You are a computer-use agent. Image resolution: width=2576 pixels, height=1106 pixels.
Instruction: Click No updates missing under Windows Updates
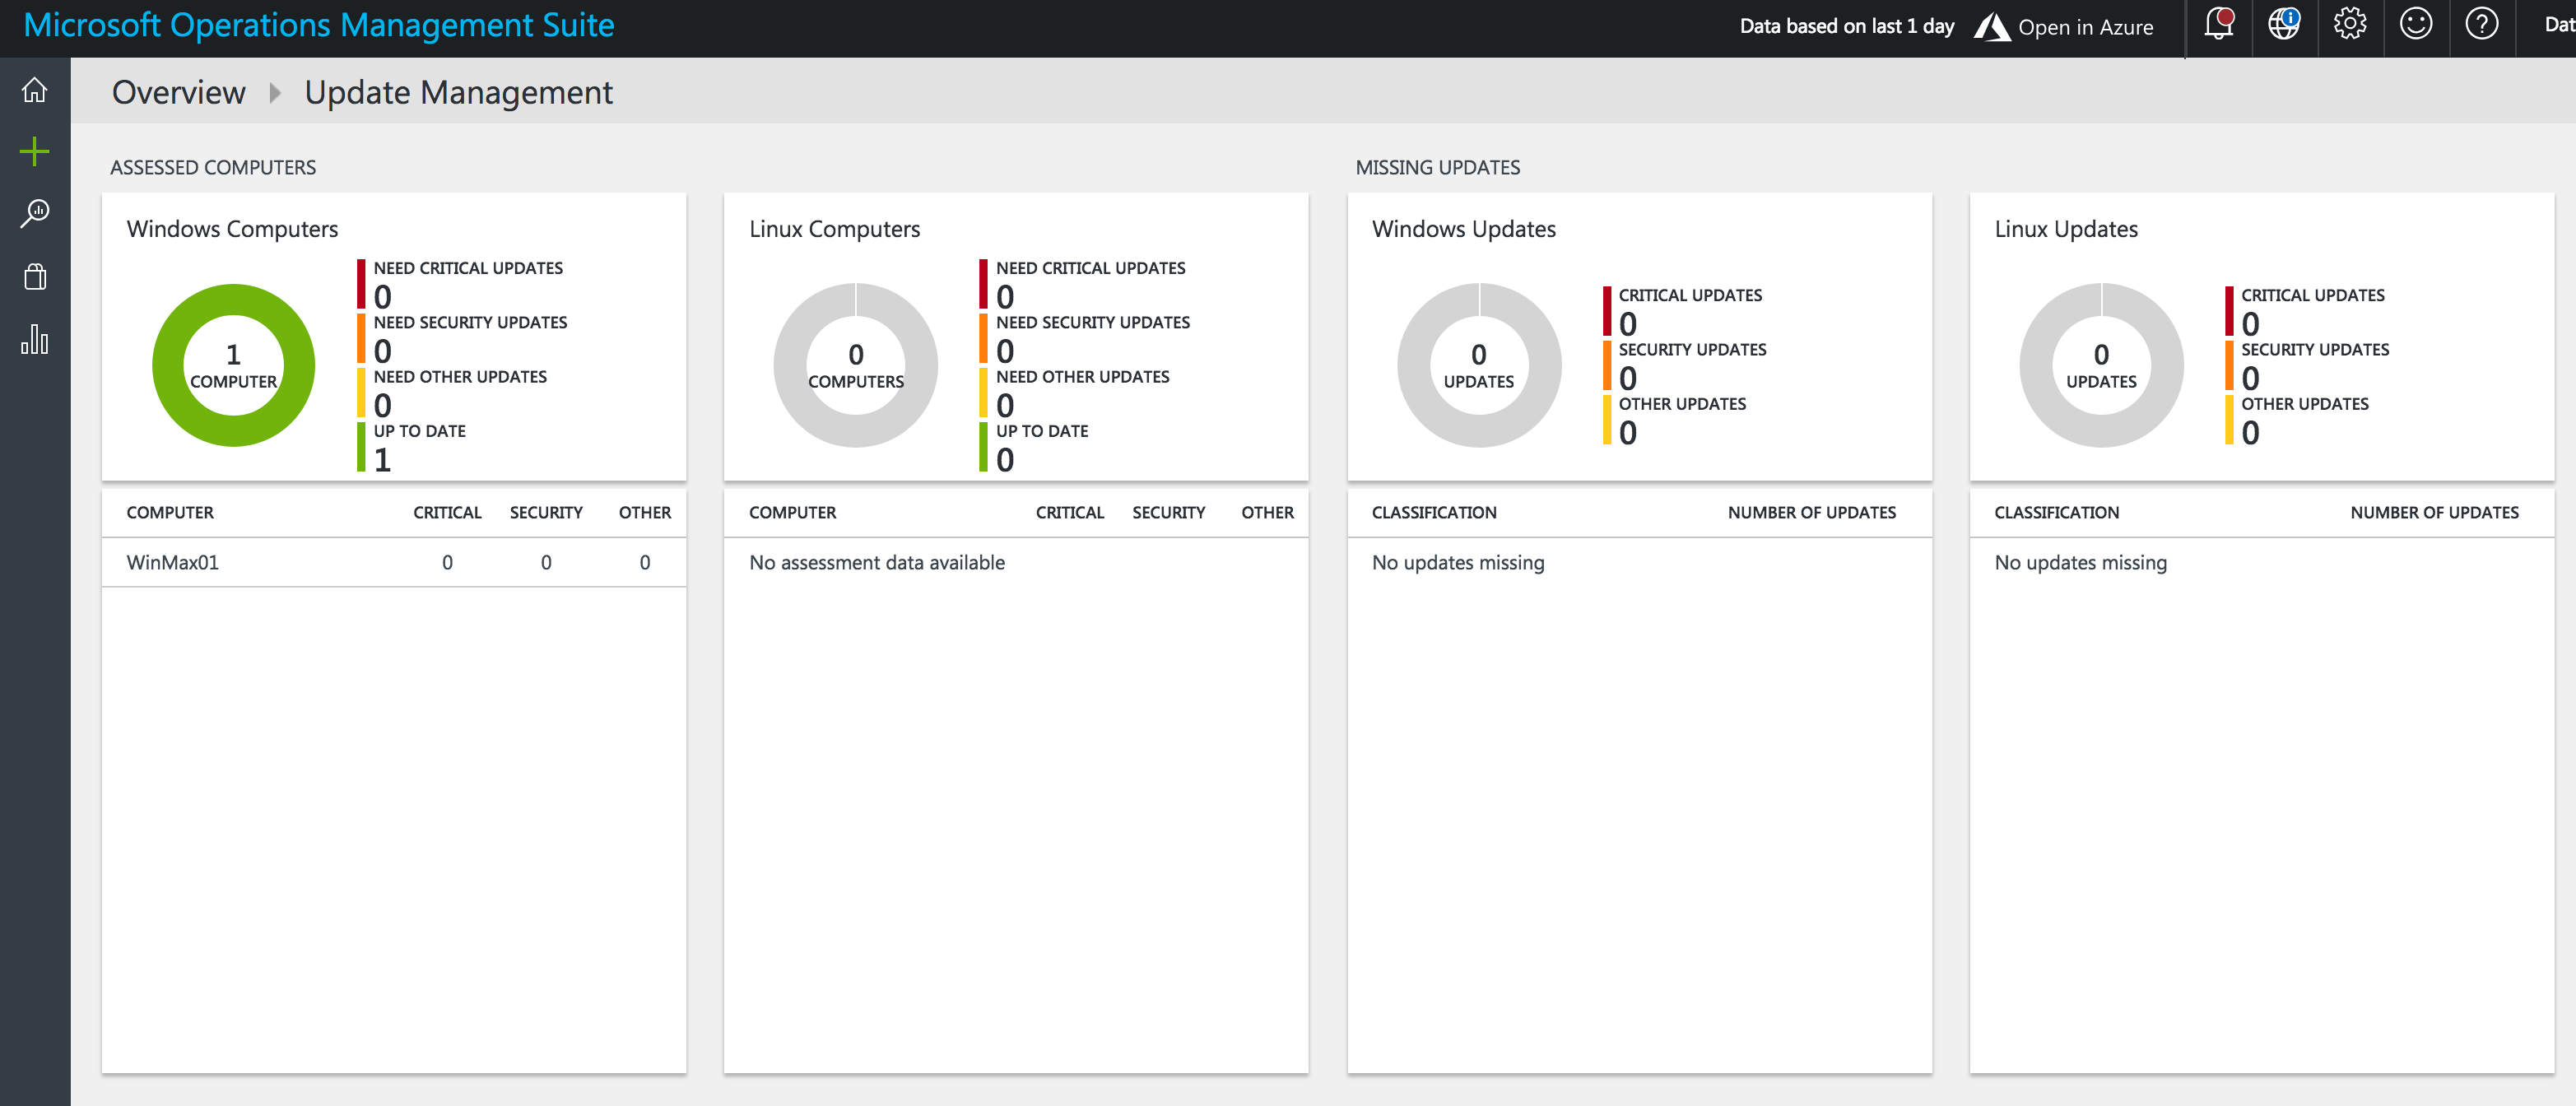point(1458,562)
